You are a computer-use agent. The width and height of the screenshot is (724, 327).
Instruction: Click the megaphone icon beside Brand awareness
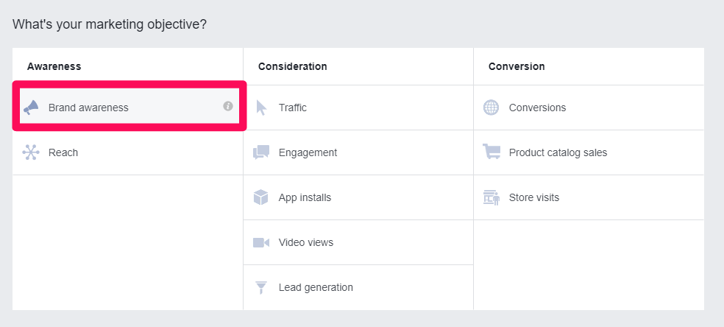click(31, 108)
